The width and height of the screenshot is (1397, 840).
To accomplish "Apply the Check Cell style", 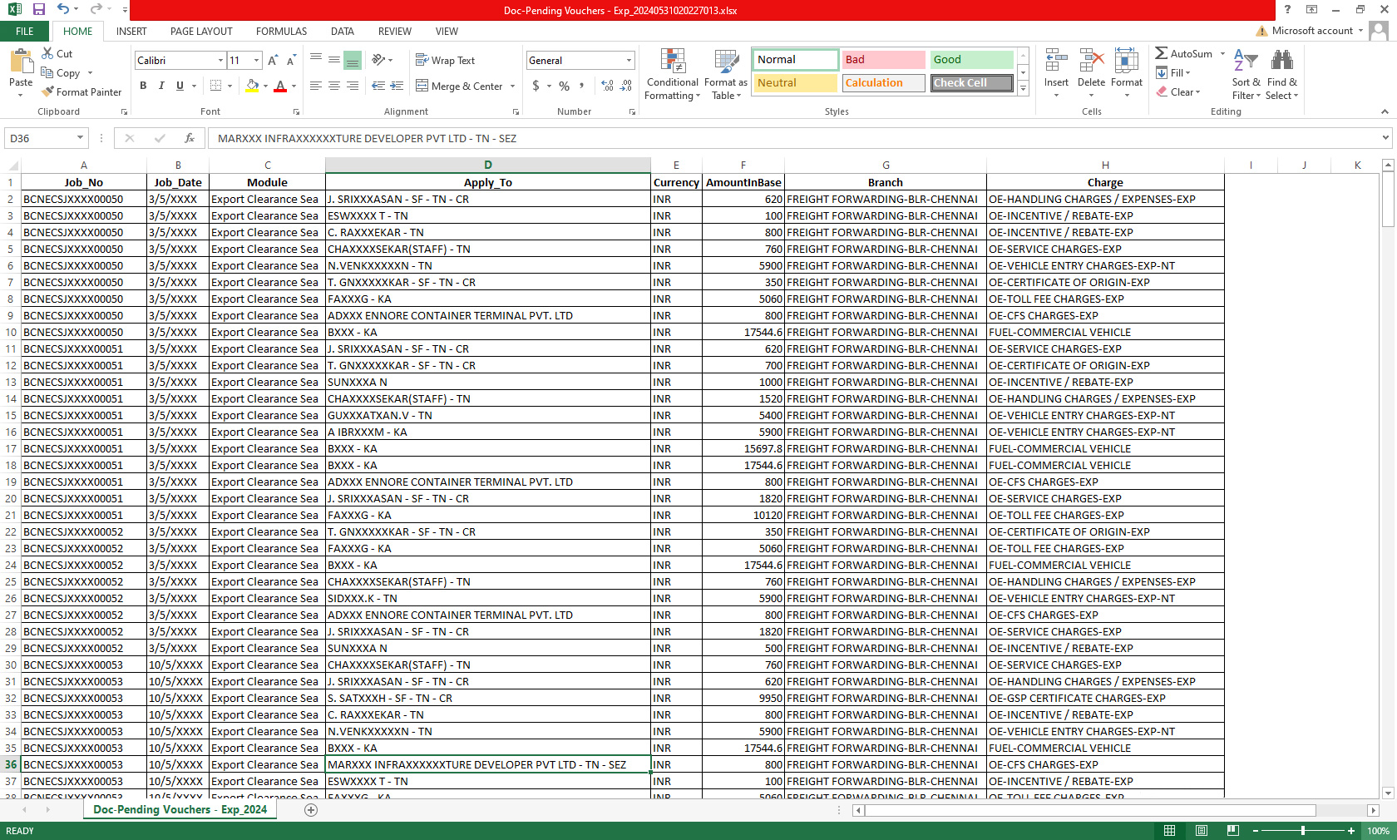I will (x=971, y=83).
